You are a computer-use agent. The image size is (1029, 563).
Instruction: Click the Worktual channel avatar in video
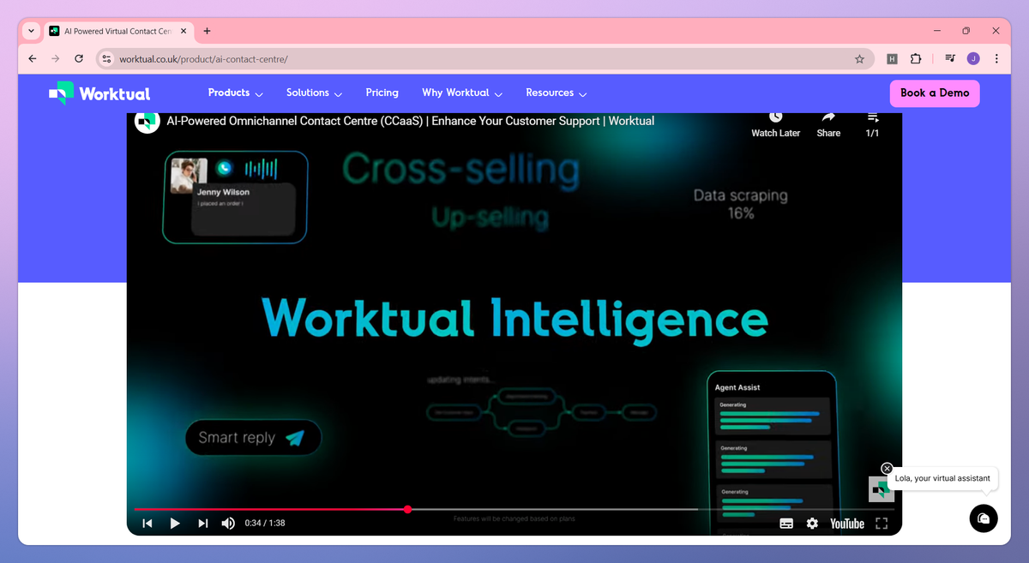click(147, 122)
